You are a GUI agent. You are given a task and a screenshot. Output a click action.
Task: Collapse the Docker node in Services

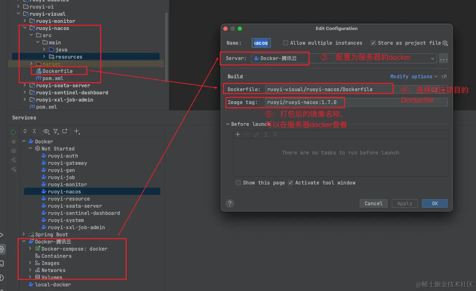click(24, 142)
